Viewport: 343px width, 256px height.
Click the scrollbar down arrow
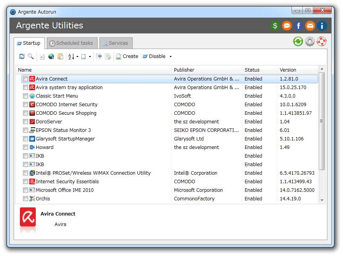(x=322, y=200)
